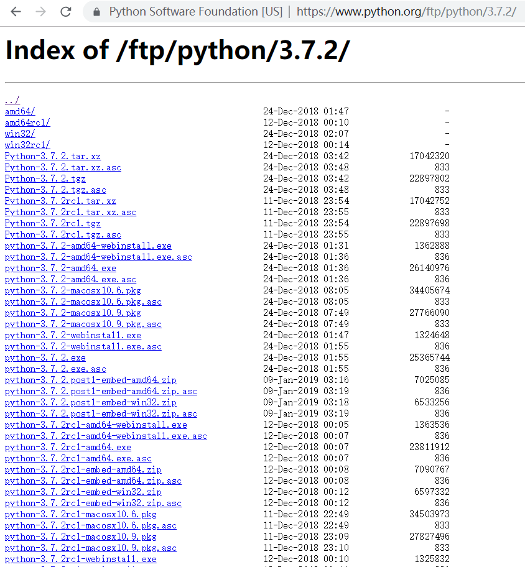Open Python-3.7.2rc1.tgz.asc link

click(63, 234)
